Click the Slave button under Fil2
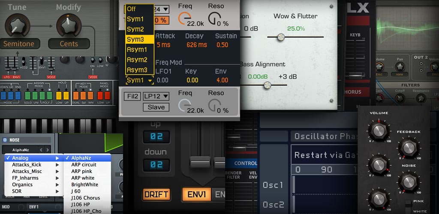 (x=156, y=107)
